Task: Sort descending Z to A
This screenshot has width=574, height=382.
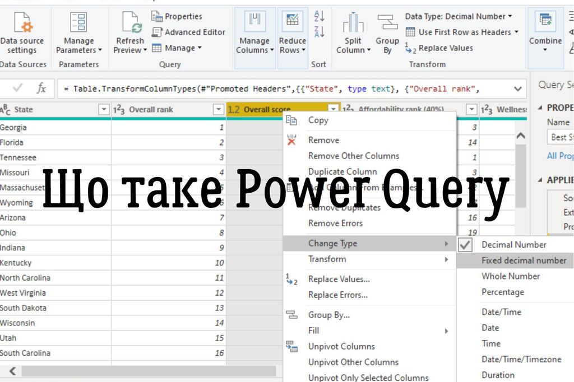Action: pyautogui.click(x=319, y=32)
